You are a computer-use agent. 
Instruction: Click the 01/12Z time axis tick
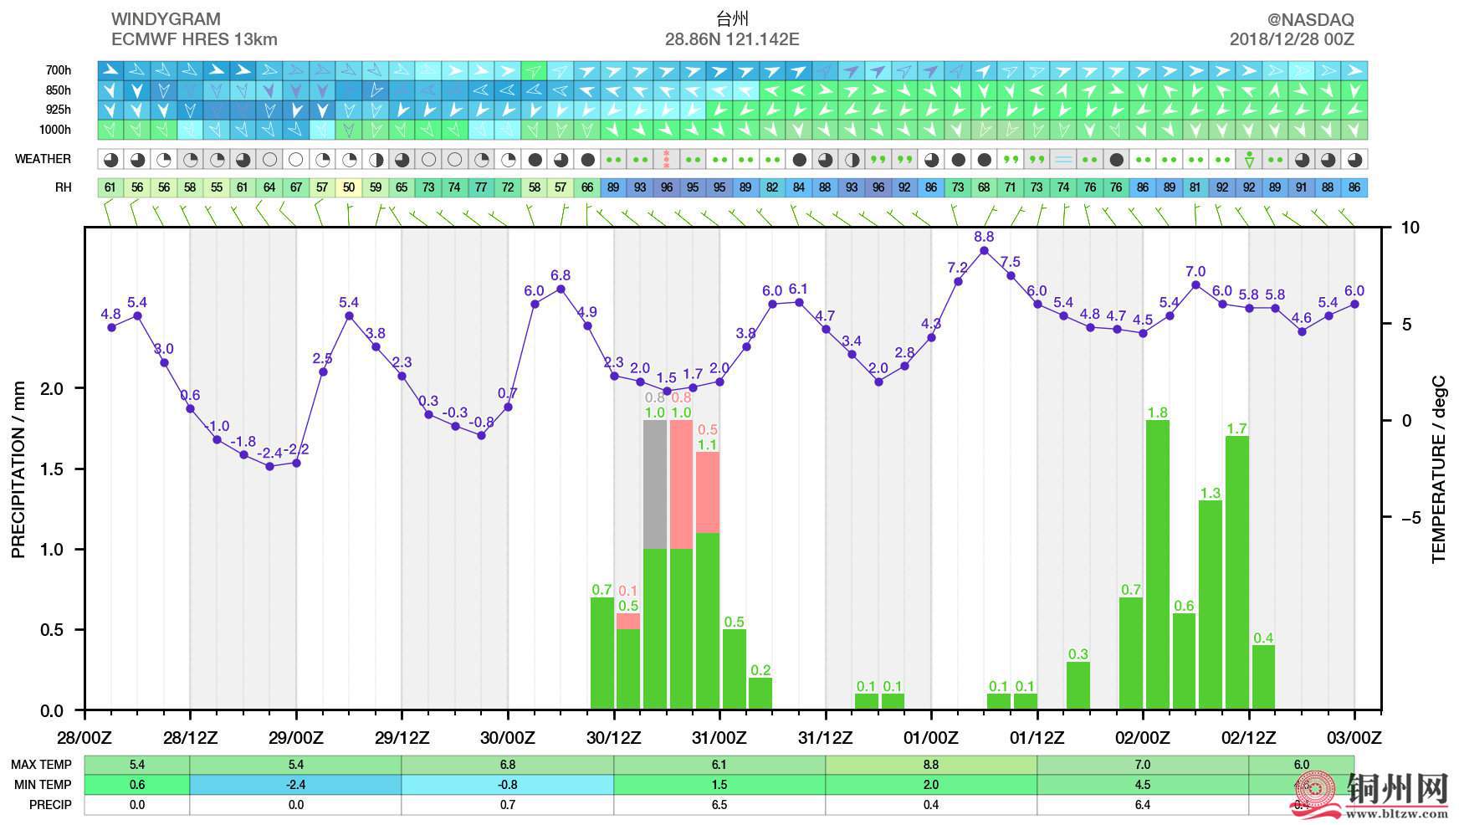[1037, 738]
